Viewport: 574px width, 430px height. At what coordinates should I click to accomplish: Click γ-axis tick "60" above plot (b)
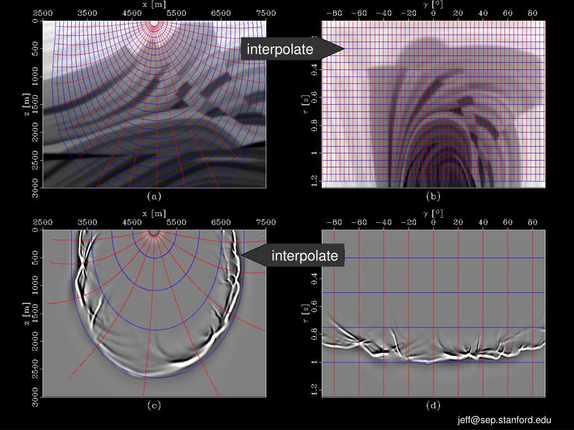[x=508, y=13]
